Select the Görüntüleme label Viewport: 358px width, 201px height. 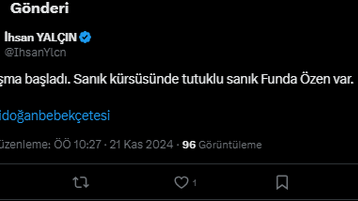pos(230,145)
